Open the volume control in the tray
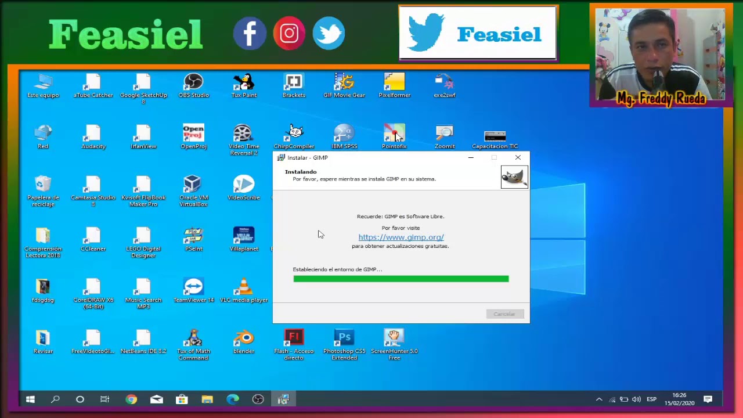 point(636,399)
